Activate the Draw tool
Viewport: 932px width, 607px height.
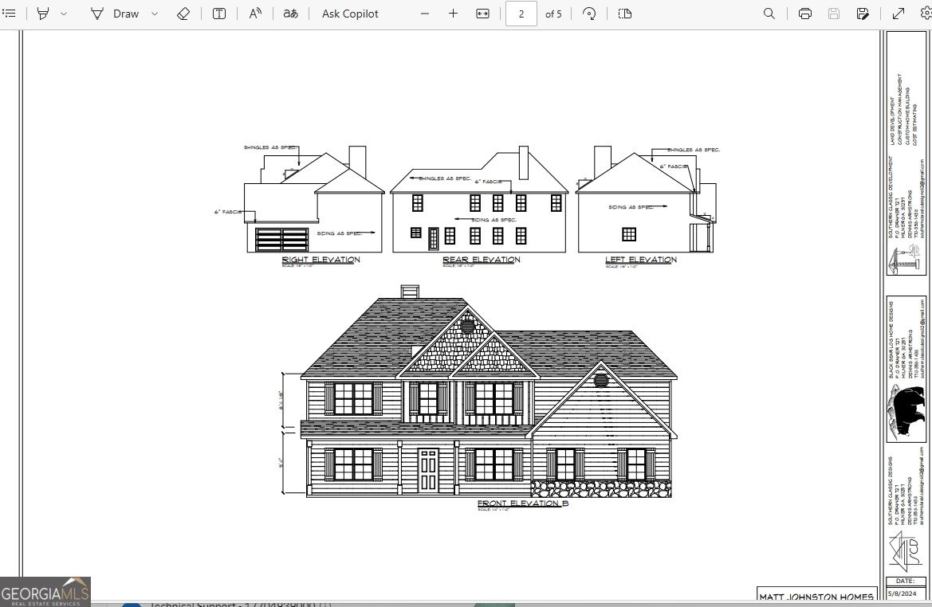pos(116,13)
